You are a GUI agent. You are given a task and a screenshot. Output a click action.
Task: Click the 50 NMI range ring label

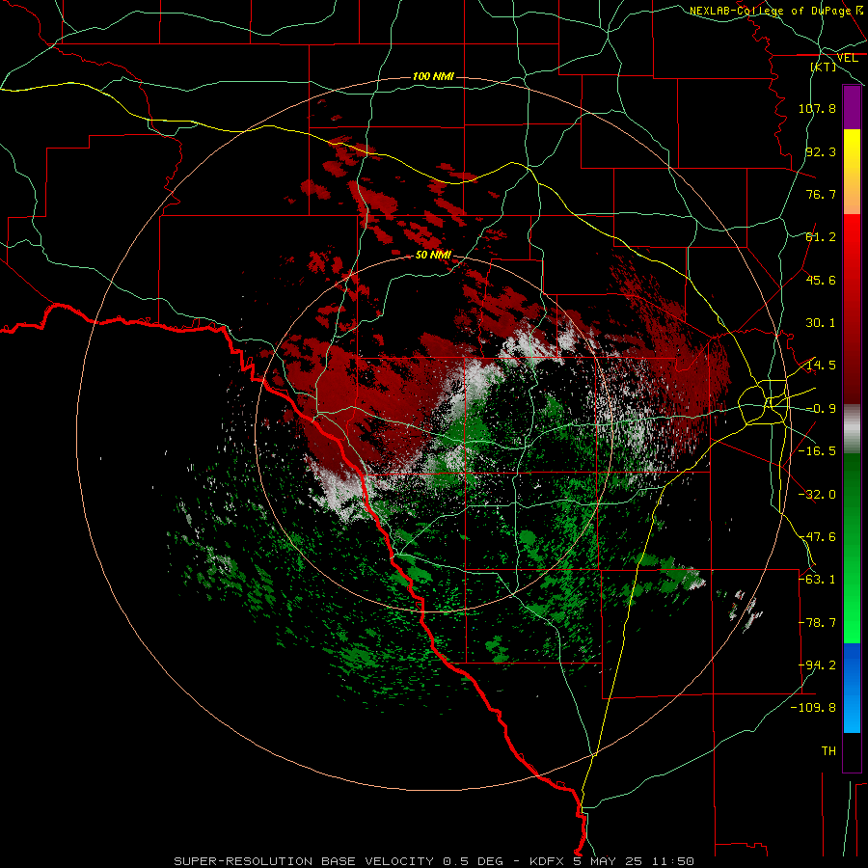point(433,255)
